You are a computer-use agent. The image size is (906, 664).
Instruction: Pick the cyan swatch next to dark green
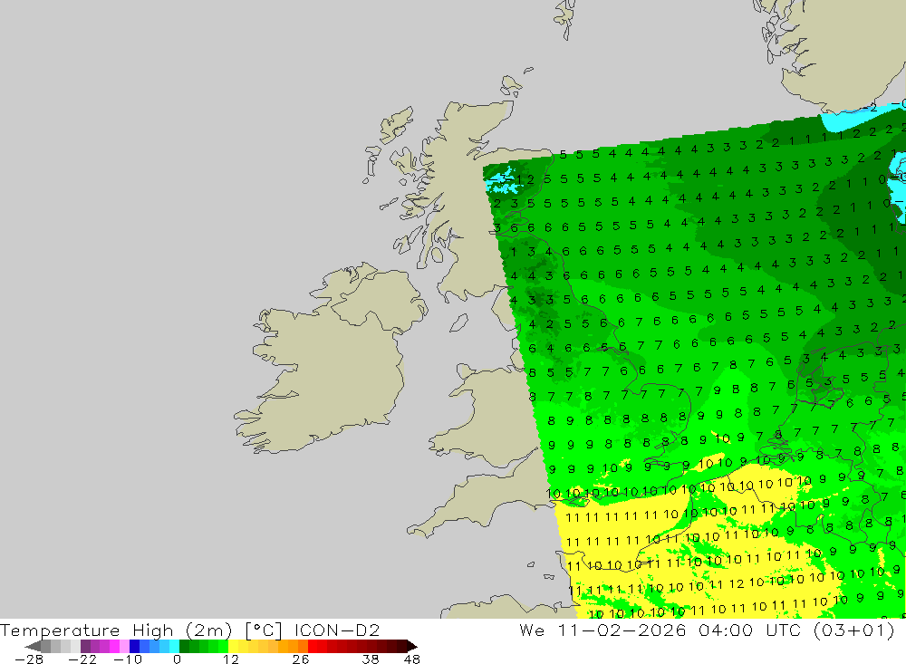(174, 646)
